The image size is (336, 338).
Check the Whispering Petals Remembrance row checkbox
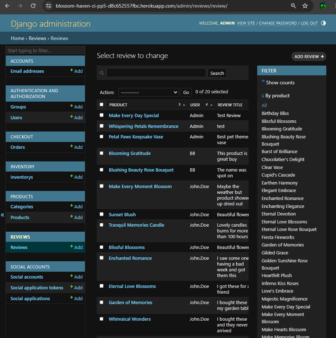[101, 126]
